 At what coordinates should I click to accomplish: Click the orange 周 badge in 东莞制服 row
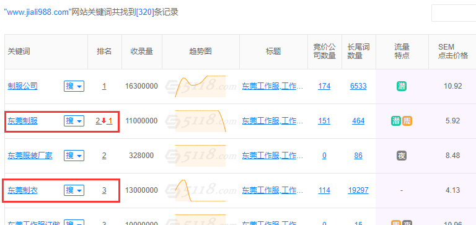pyautogui.click(x=407, y=121)
